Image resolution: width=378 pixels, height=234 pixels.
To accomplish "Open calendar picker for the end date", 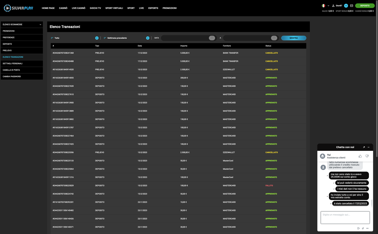I will coord(274,38).
